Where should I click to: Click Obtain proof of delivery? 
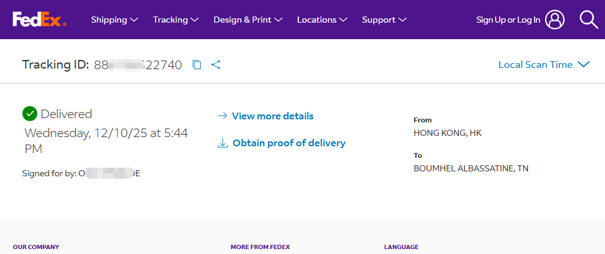pos(288,143)
